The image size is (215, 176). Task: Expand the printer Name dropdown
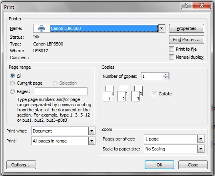pyautogui.click(x=162, y=28)
